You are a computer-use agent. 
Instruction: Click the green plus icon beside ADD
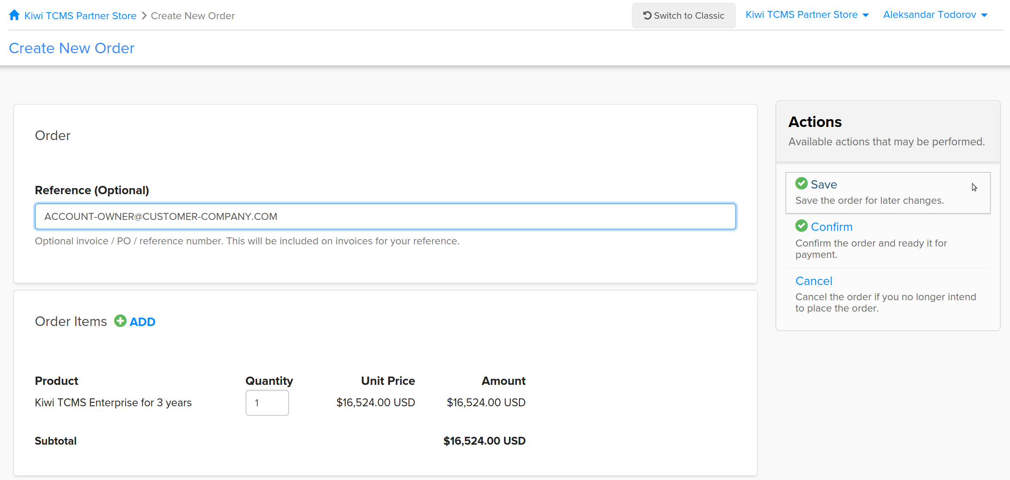(x=120, y=321)
